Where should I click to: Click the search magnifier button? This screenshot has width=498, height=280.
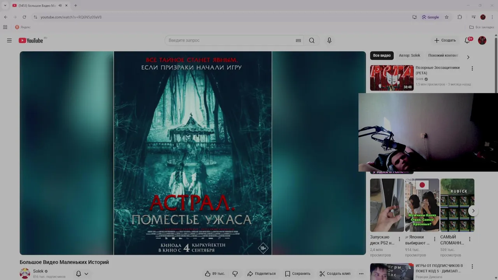point(312,40)
